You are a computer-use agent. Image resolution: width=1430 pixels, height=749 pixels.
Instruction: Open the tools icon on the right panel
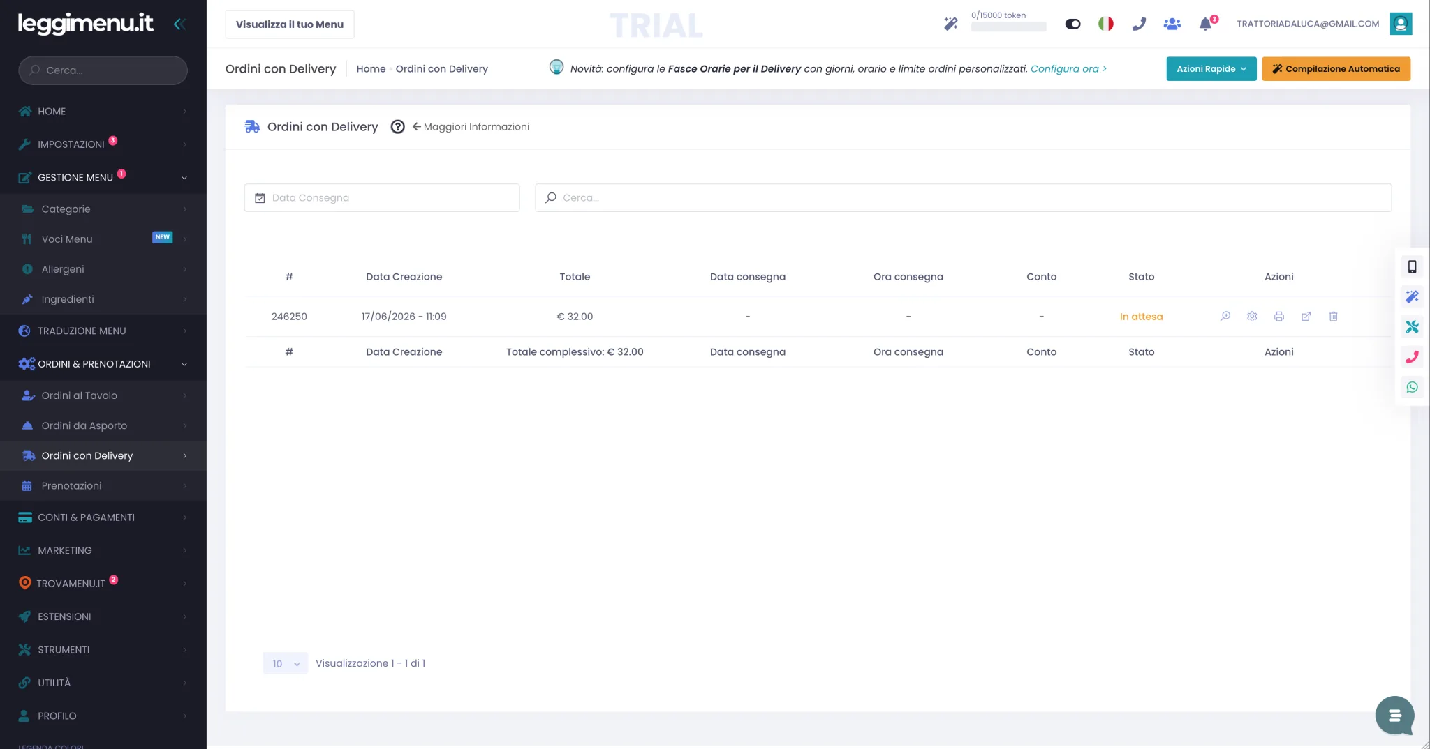[x=1412, y=327]
